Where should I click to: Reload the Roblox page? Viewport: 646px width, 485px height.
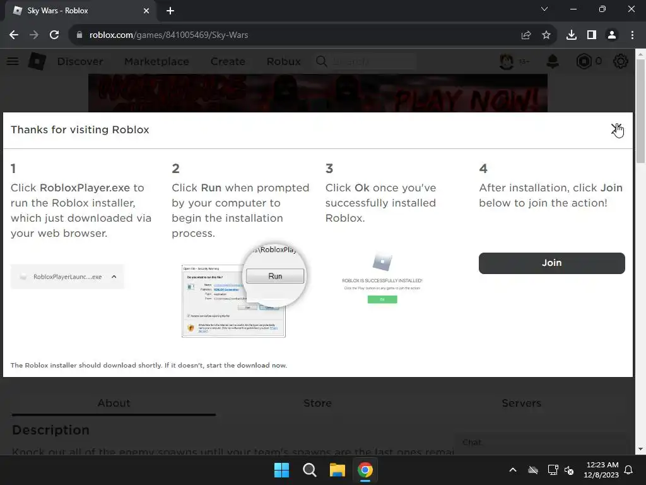54,35
